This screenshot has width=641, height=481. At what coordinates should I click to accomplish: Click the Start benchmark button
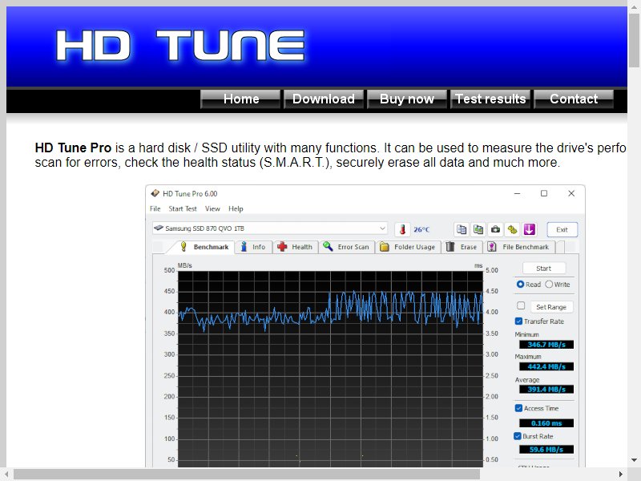click(x=544, y=269)
